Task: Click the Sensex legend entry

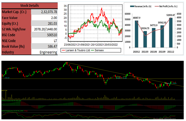Action: point(97,50)
